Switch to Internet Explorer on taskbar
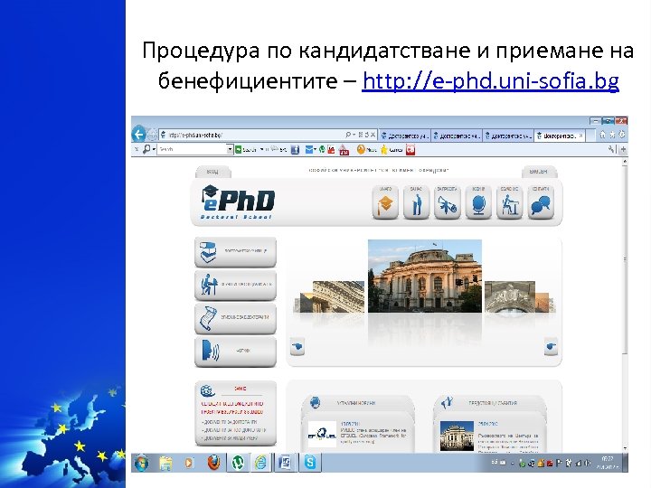This screenshot has height=488, width=651. [261, 463]
